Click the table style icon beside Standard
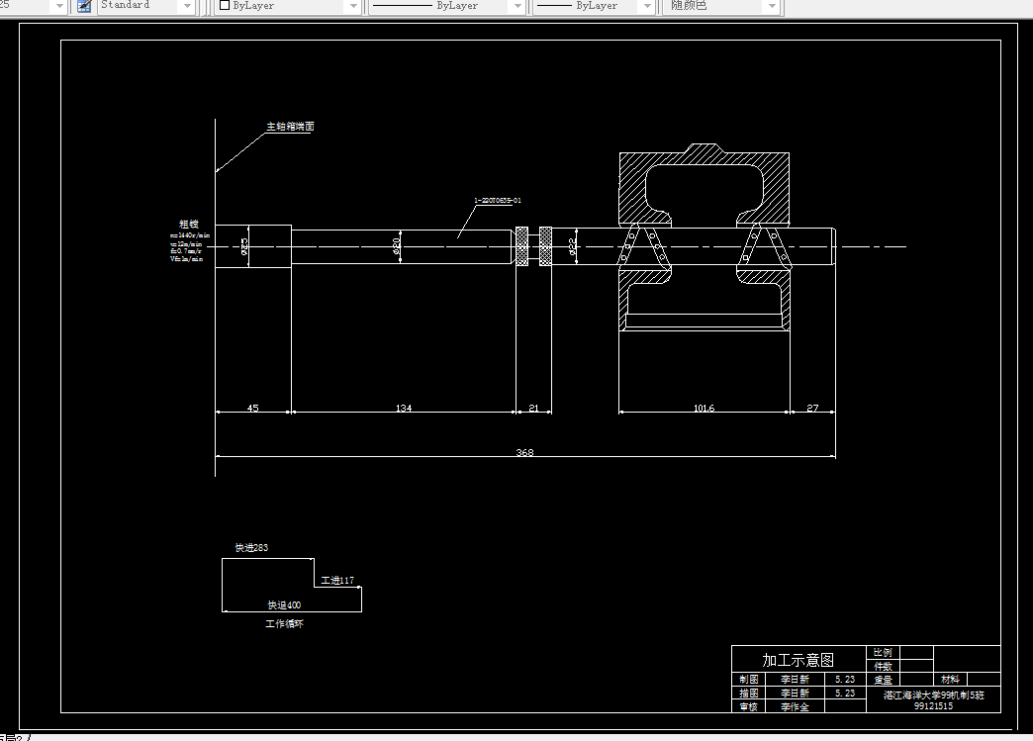This screenshot has height=741, width=1033. (x=84, y=6)
